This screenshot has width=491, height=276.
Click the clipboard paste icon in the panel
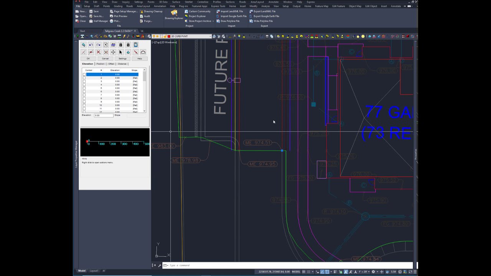(135, 45)
